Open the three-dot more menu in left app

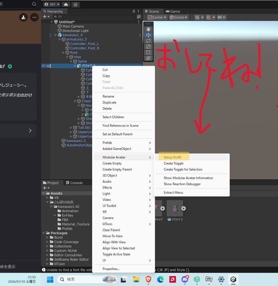tap(34, 18)
